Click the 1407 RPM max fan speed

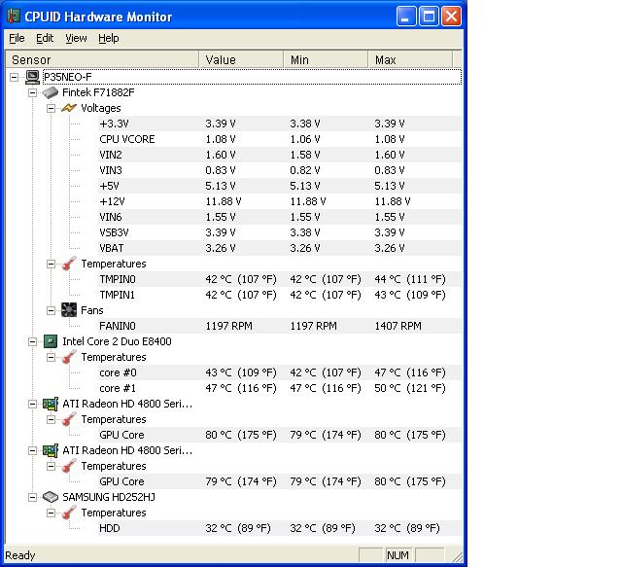tap(397, 326)
